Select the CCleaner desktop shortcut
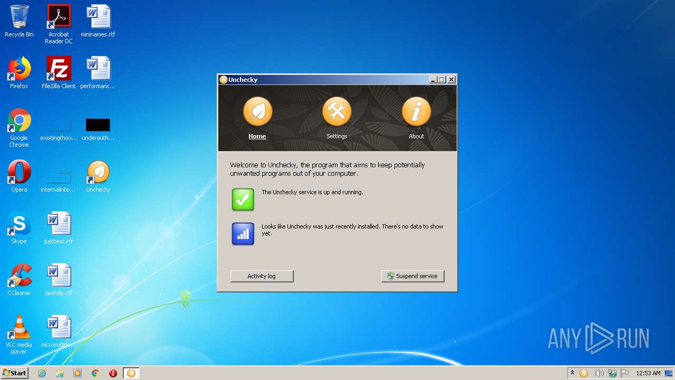The width and height of the screenshot is (675, 380). pos(19,280)
